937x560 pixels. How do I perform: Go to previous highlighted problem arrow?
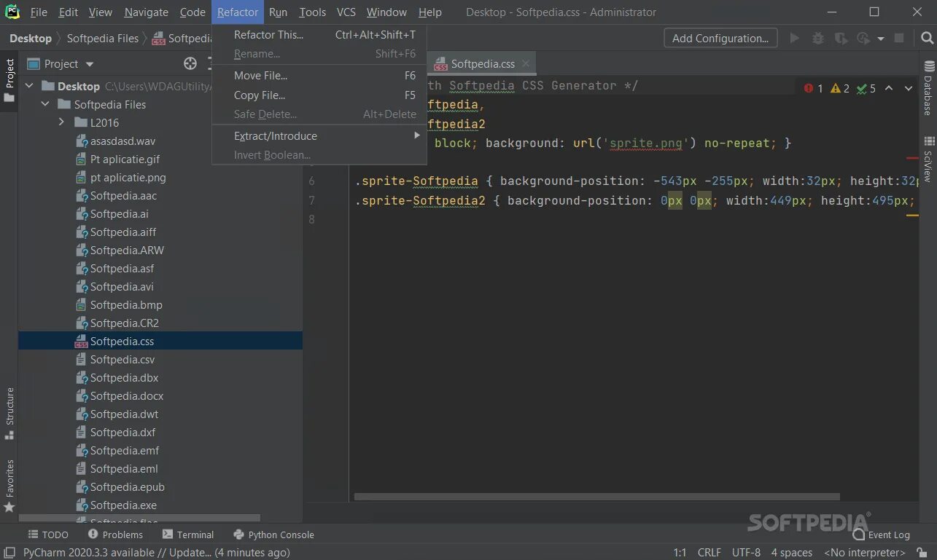pyautogui.click(x=889, y=88)
